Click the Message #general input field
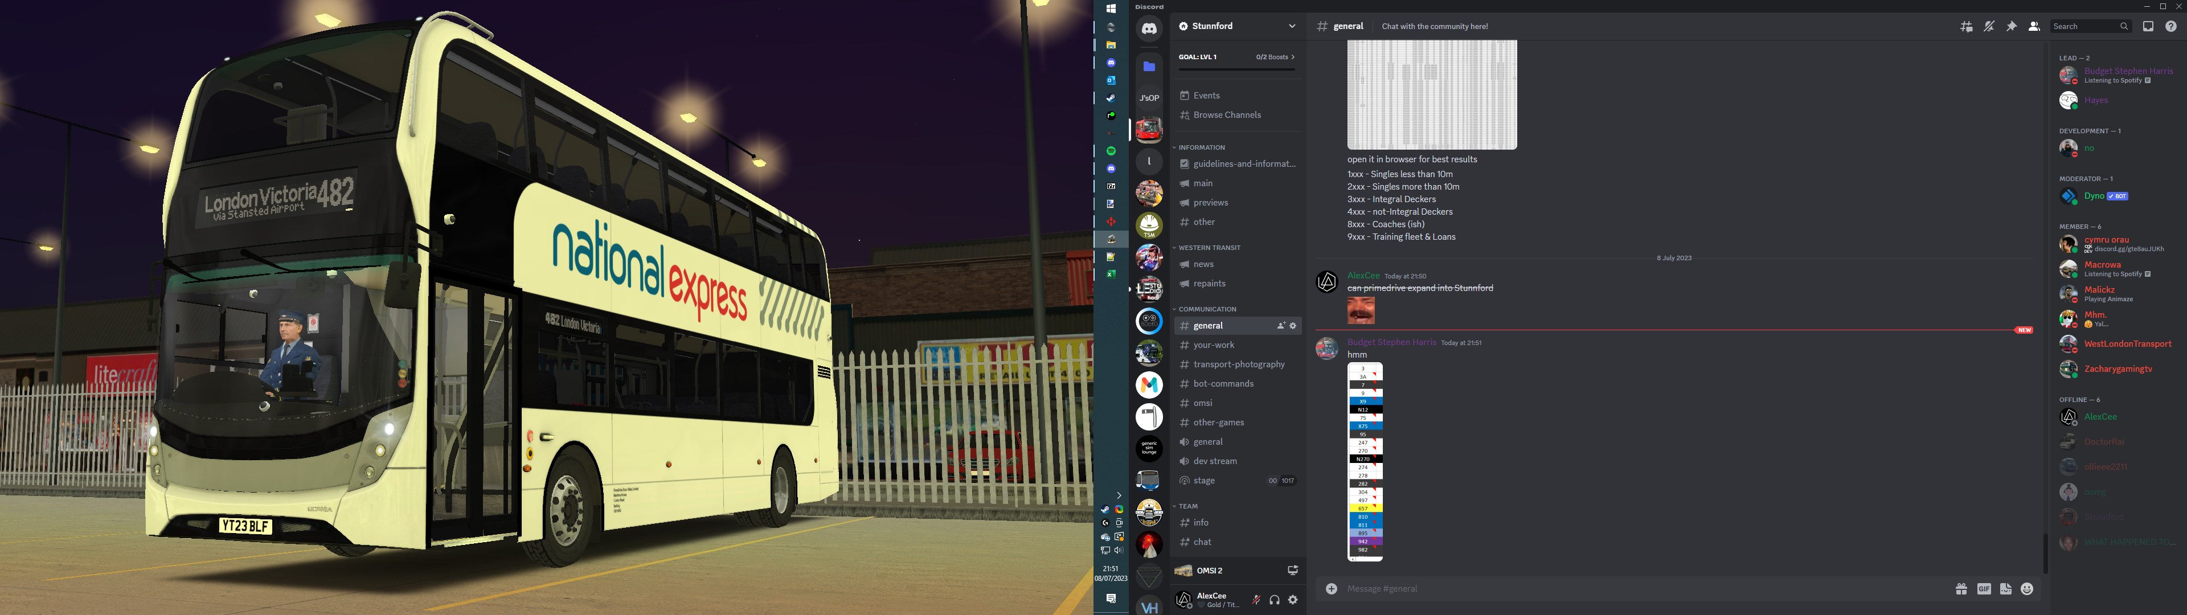 [1613, 589]
